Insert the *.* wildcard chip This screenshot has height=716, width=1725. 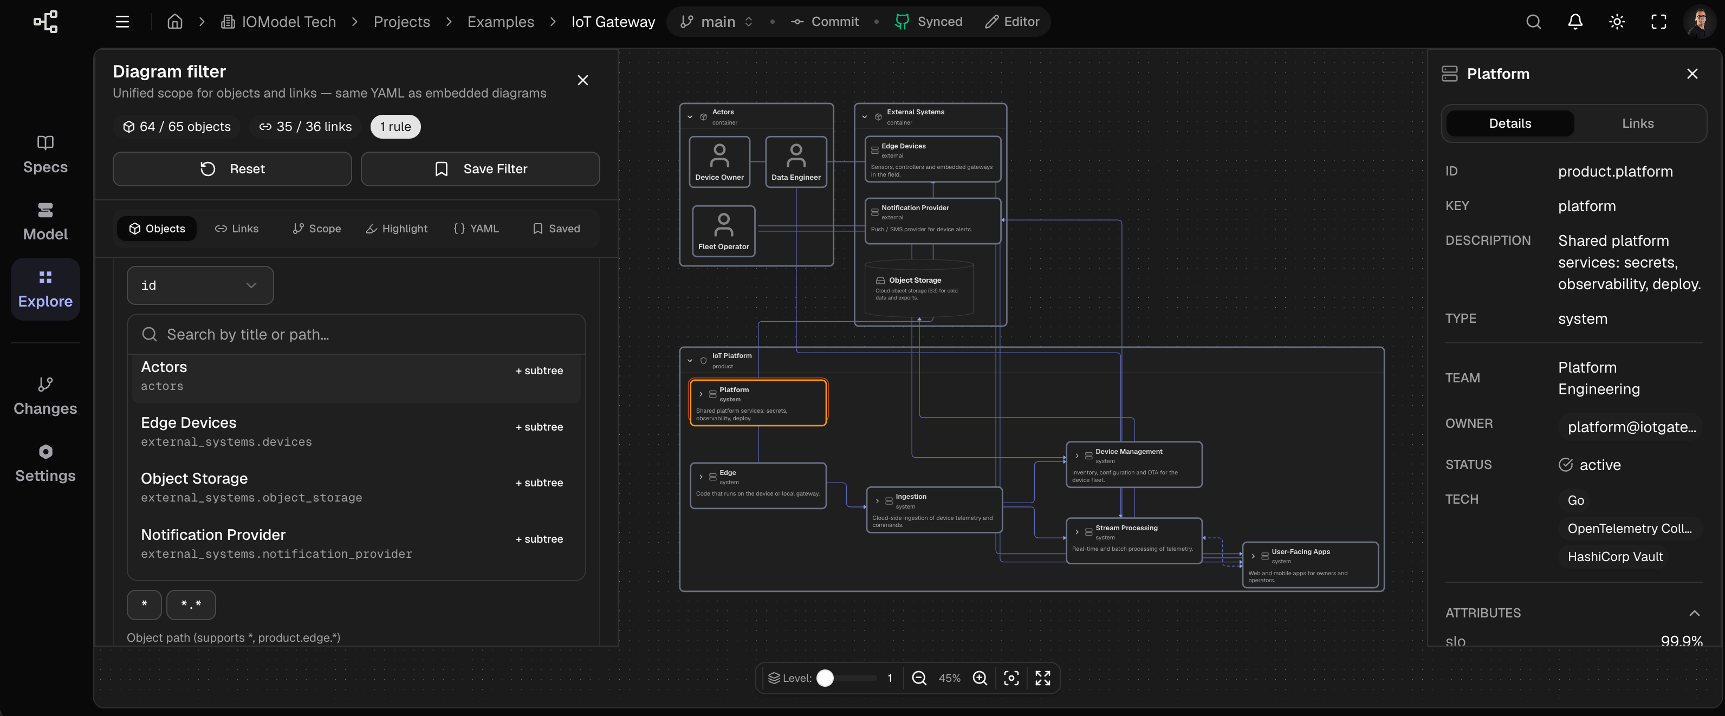(x=191, y=604)
